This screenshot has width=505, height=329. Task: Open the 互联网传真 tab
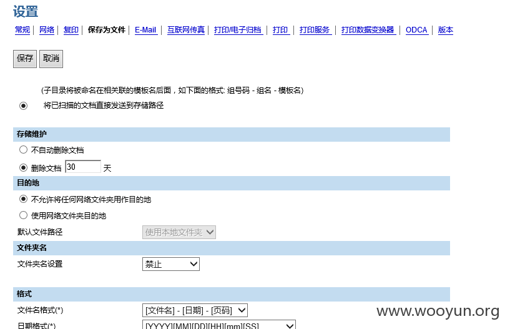(186, 30)
